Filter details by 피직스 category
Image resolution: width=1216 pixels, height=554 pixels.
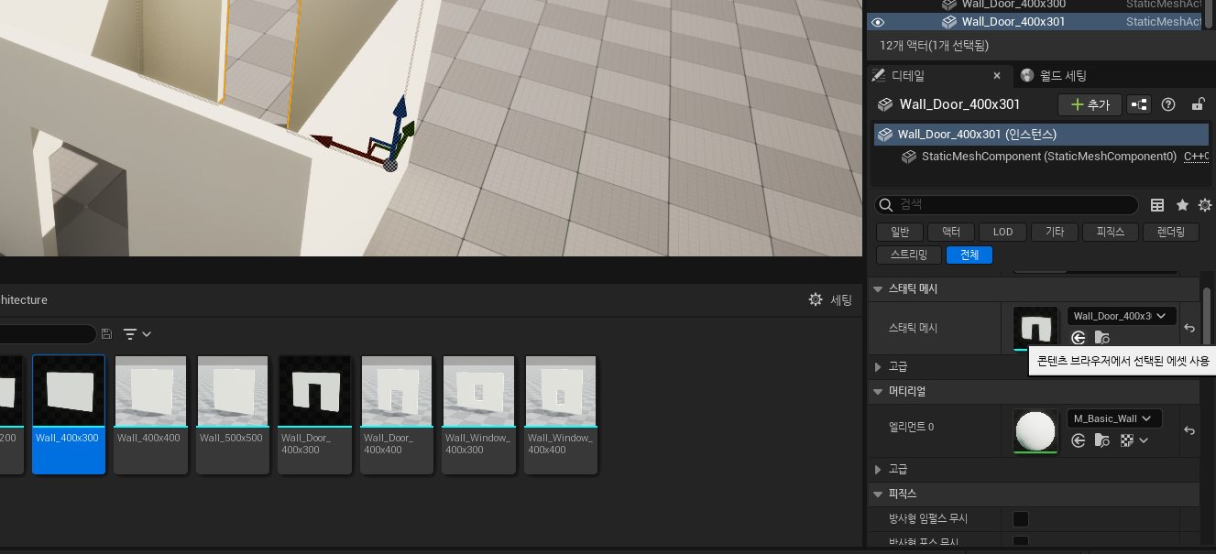[1110, 232]
